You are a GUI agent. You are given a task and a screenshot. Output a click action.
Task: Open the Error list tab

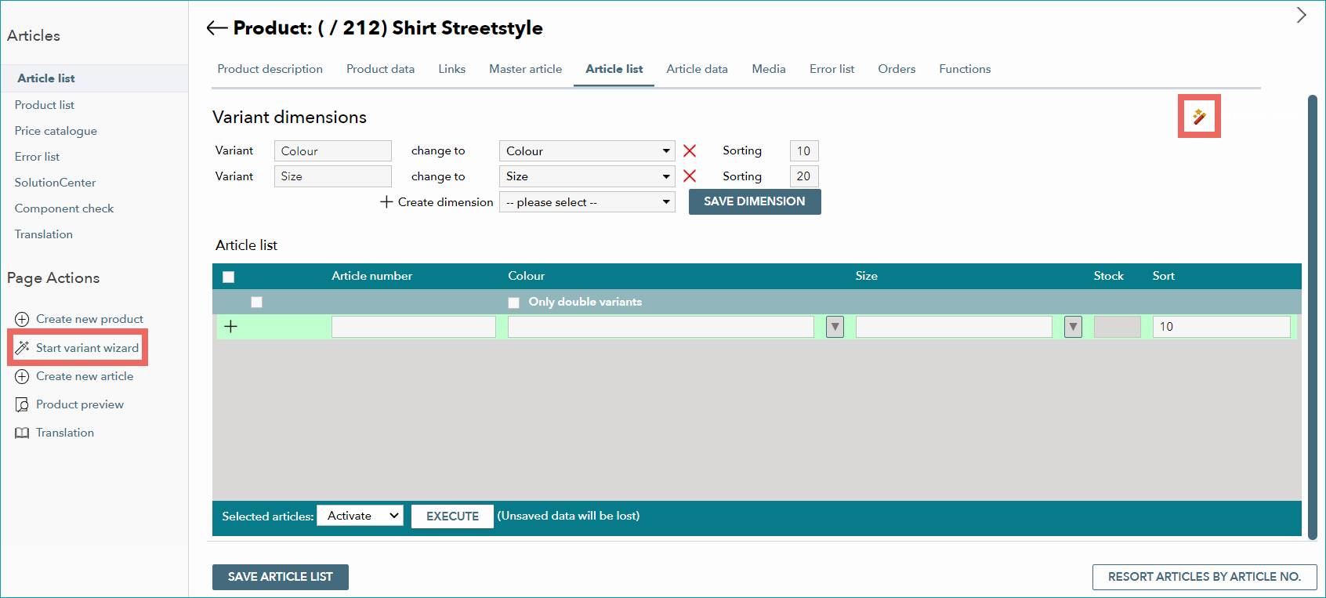pos(832,69)
